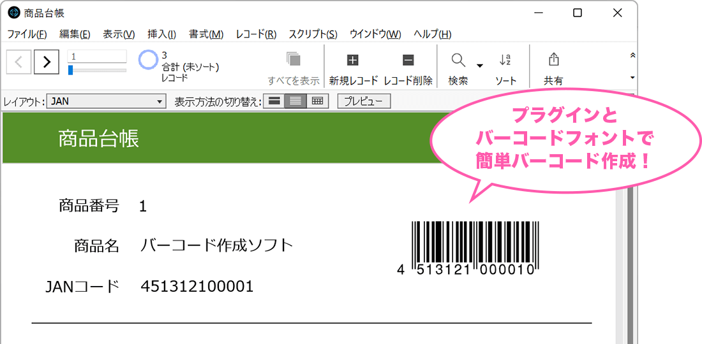Screen dimensions: 702x344
Task: Open the sort (ソート) tool
Action: [505, 59]
